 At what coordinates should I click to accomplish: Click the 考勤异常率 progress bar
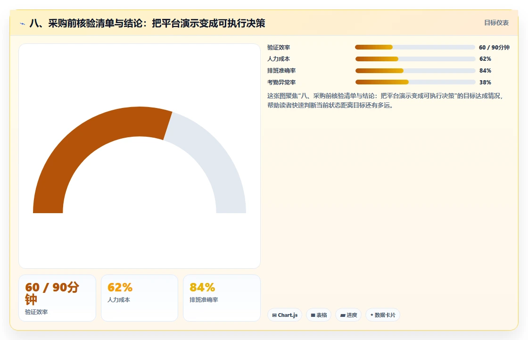click(415, 82)
